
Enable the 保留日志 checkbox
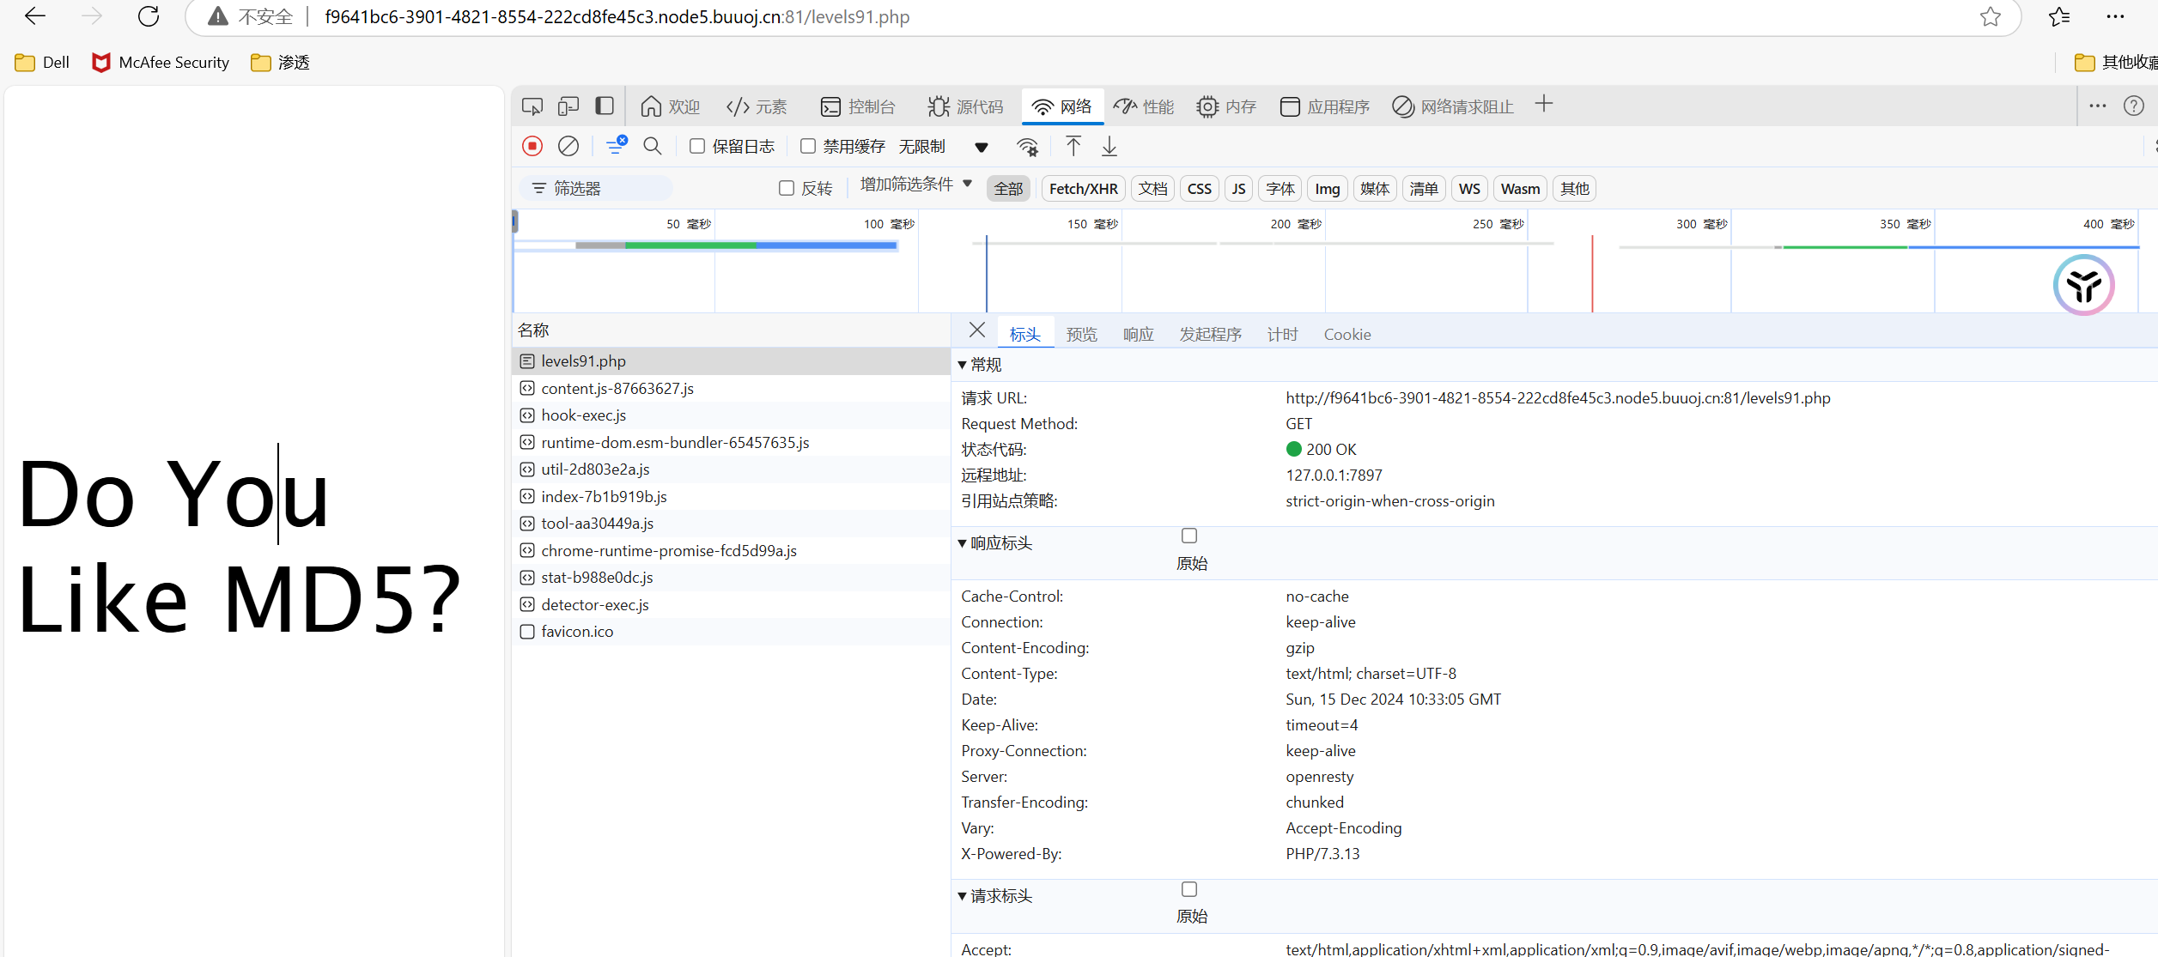696,146
